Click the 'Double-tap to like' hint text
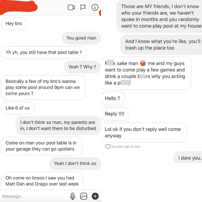The height and width of the screenshot is (202, 202). point(126,147)
